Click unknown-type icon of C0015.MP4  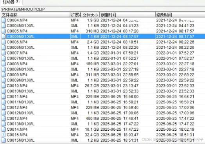pyautogui.click(x=4, y=135)
